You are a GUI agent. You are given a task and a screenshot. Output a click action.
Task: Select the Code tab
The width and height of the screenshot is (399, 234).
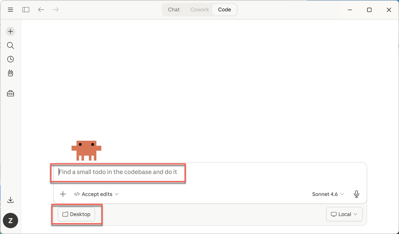coord(224,10)
